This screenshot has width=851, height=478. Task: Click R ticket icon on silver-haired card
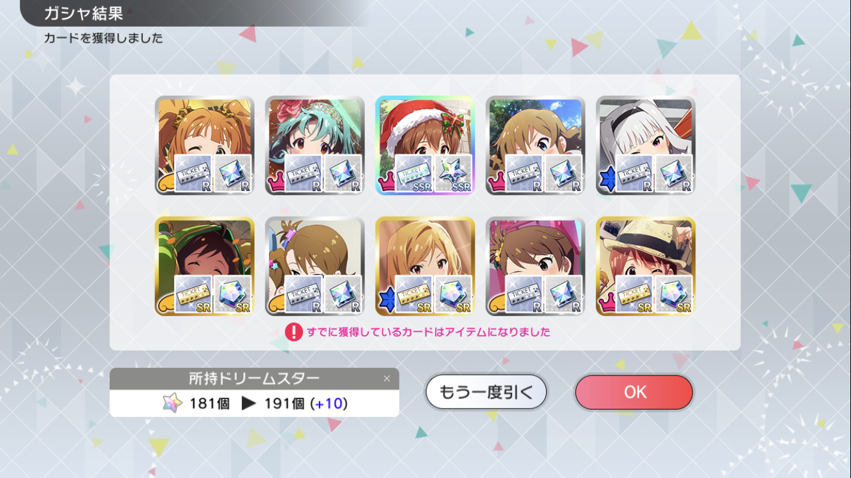635,173
